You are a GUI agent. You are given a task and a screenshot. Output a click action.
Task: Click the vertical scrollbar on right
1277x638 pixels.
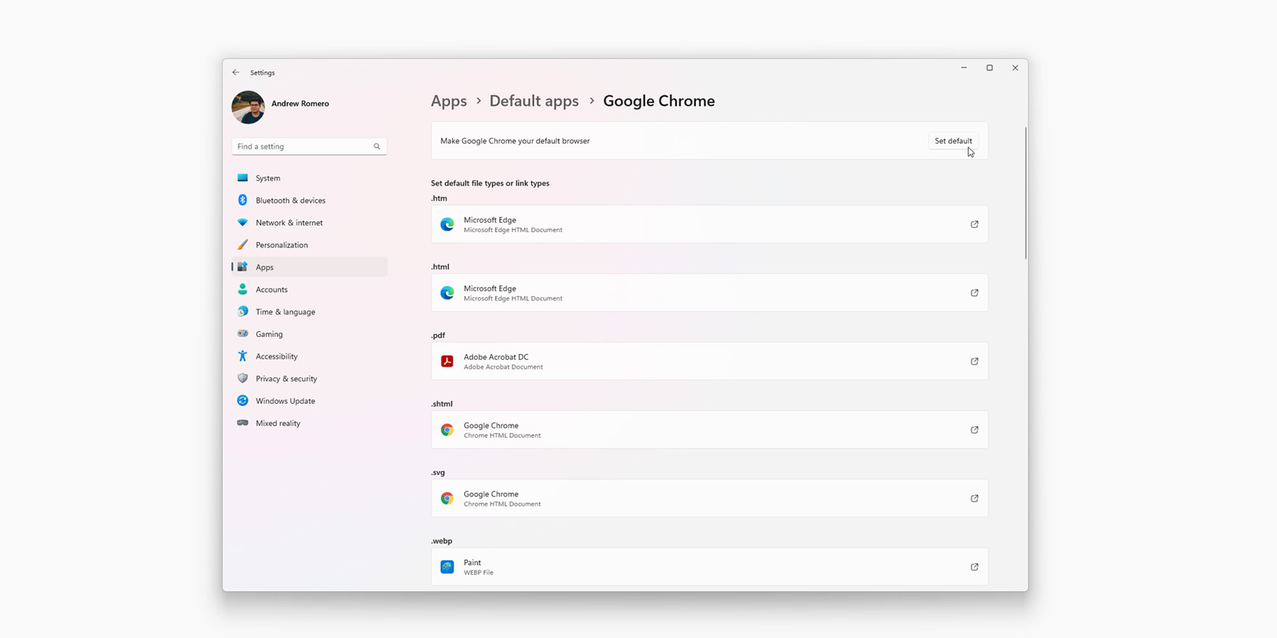1025,193
